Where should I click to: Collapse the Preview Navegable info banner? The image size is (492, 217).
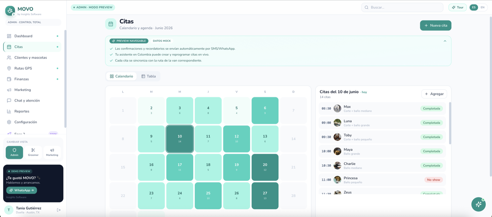[x=445, y=41]
